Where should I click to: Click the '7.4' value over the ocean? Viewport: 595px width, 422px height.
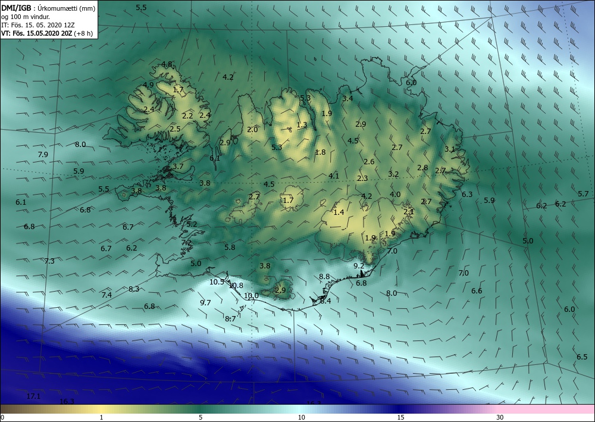[x=107, y=295]
